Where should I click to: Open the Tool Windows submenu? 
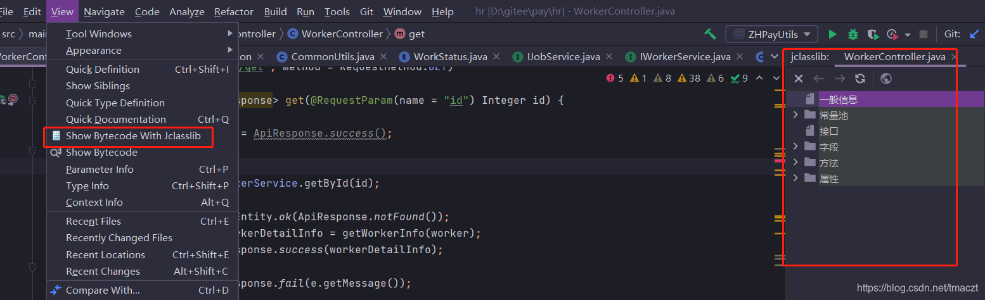click(x=143, y=34)
